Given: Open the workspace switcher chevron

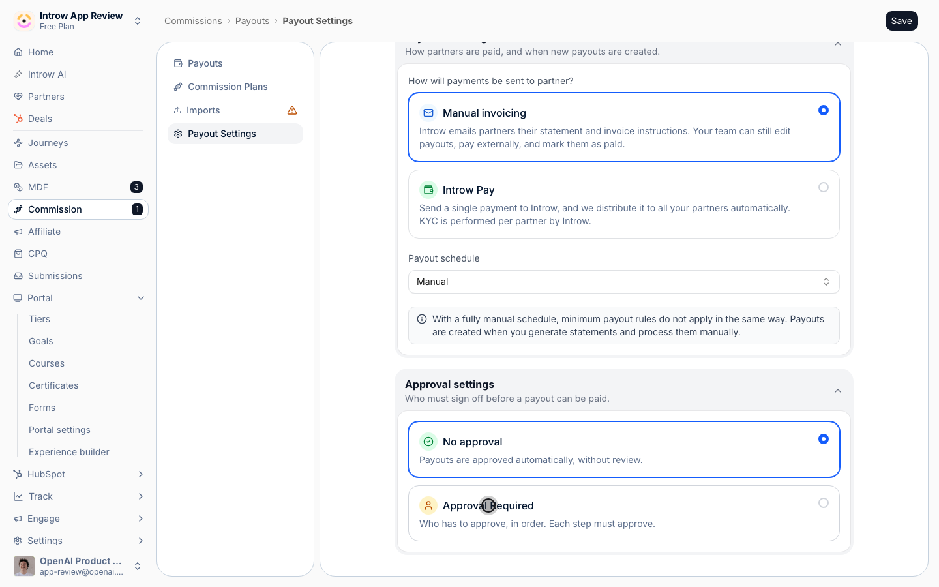Looking at the screenshot, I should click(x=138, y=21).
